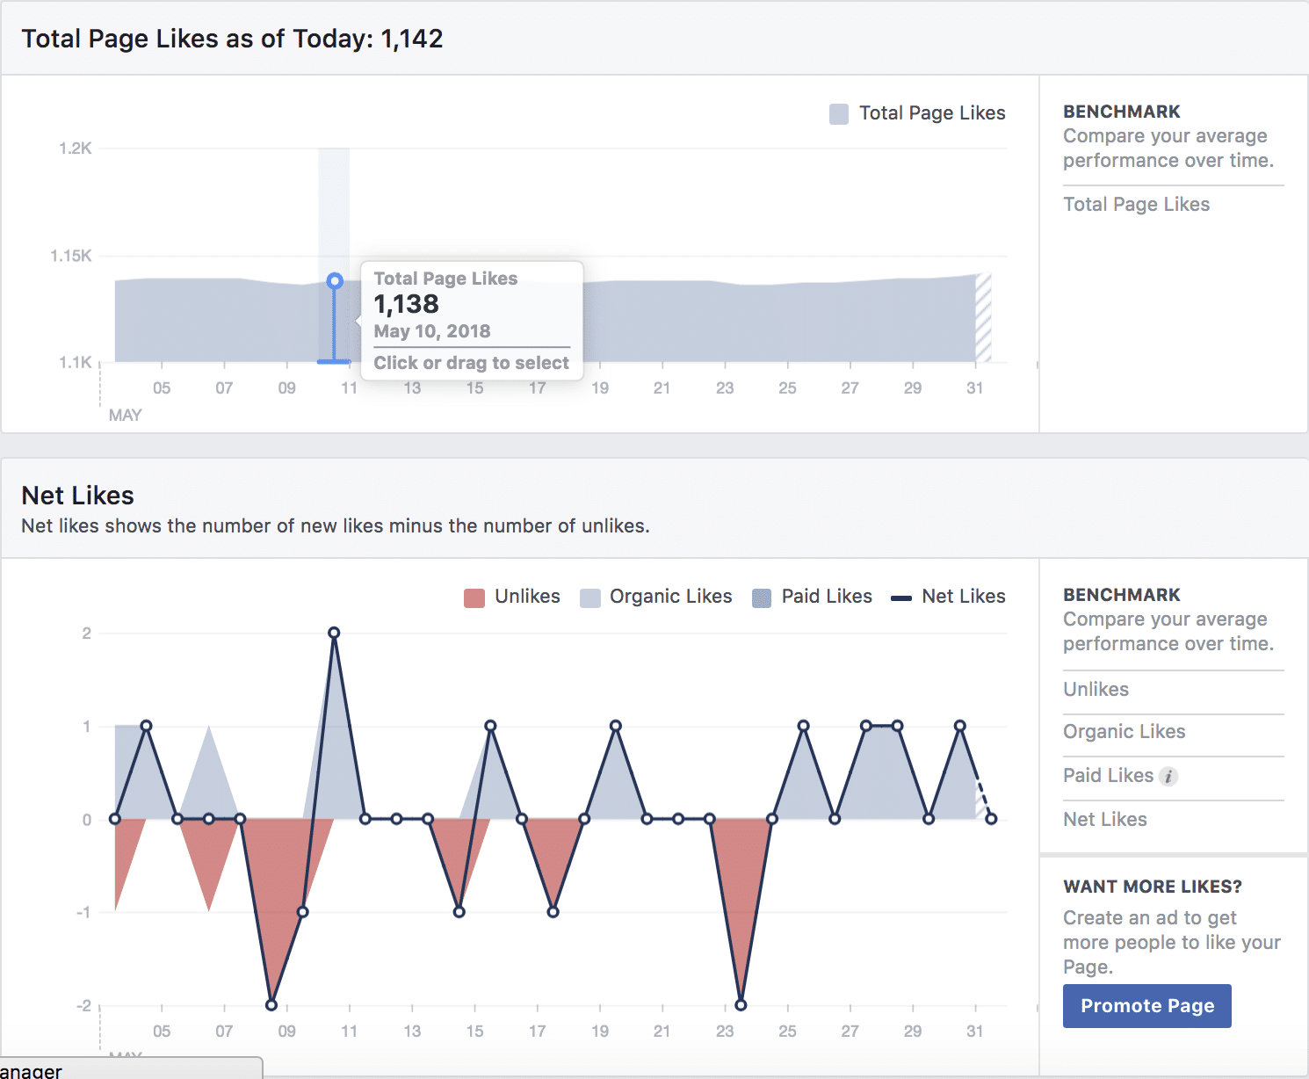Select the May 10 data point marker
The width and height of the screenshot is (1309, 1079).
tap(335, 280)
